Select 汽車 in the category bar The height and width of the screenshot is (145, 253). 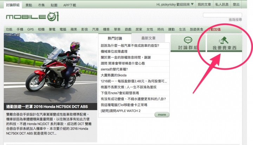96,29
